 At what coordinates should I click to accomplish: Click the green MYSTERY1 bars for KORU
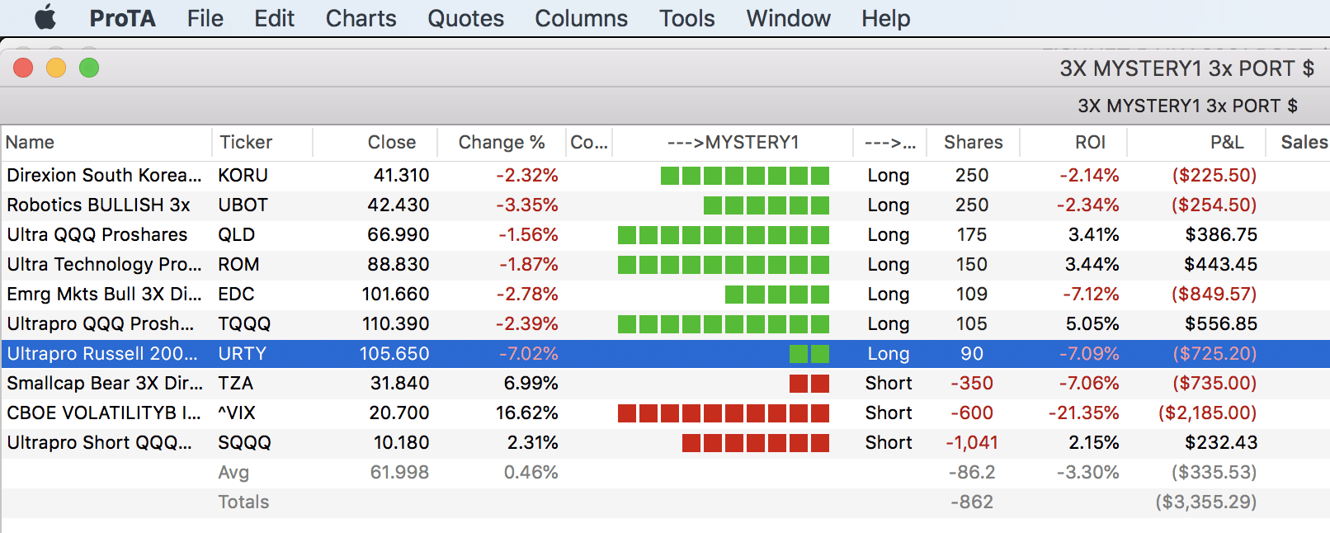(745, 175)
